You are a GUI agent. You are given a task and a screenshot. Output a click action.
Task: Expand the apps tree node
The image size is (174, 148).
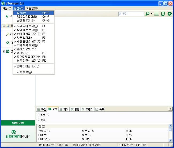pyautogui.click(x=4, y=51)
